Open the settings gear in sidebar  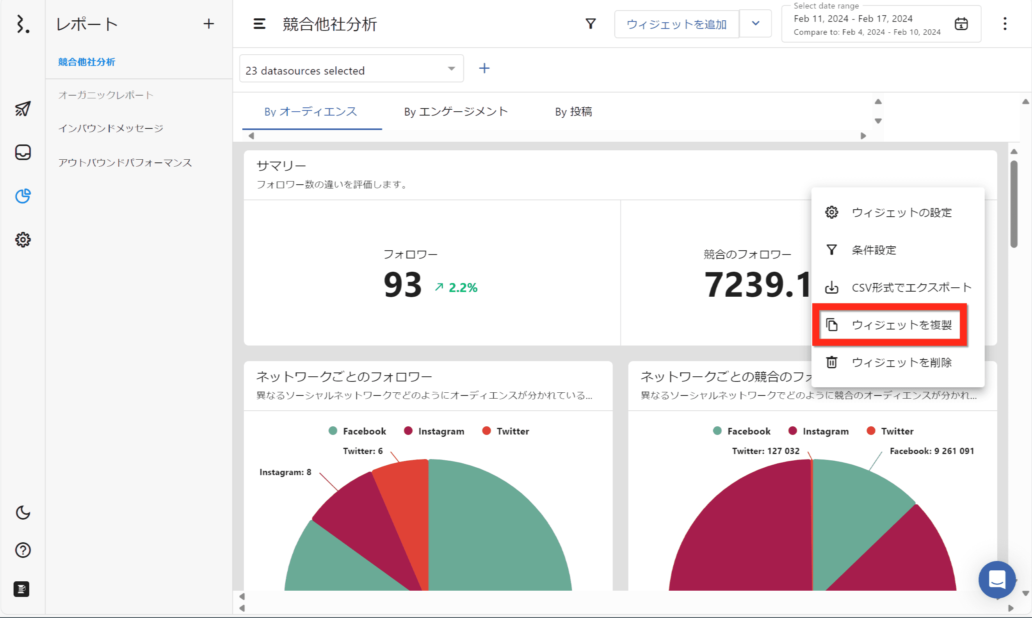pos(23,240)
